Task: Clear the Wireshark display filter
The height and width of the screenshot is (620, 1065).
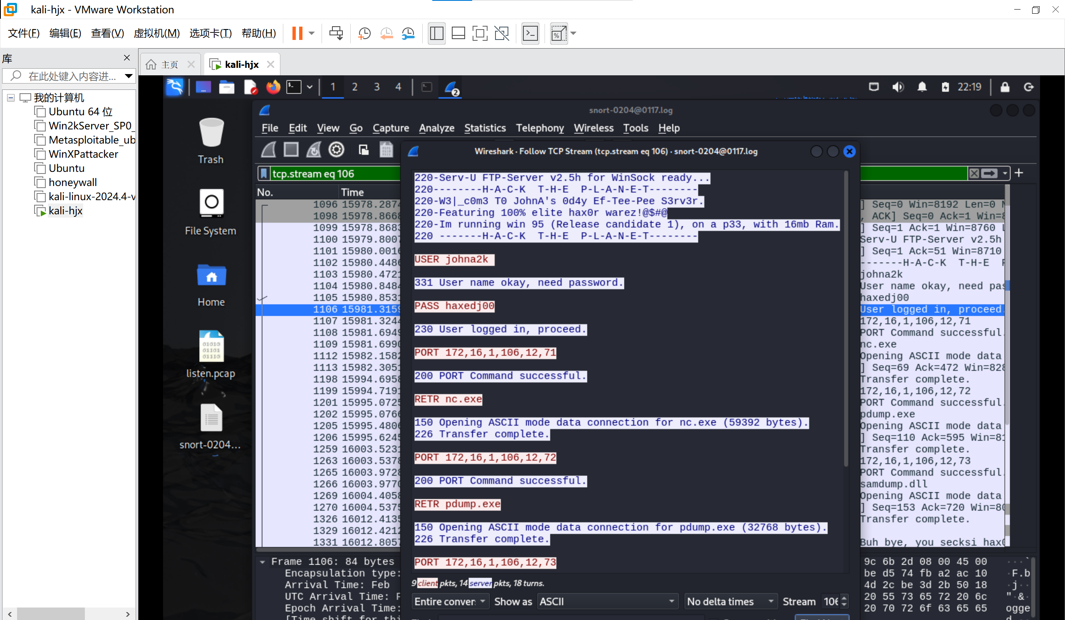Action: (974, 173)
